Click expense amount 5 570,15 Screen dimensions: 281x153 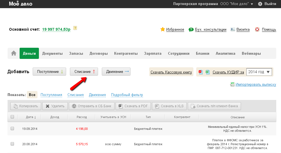click(82, 144)
